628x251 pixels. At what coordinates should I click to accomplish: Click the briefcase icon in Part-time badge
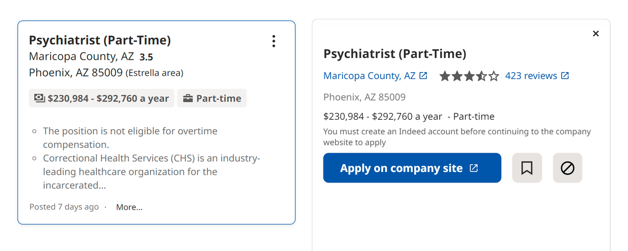coord(188,98)
